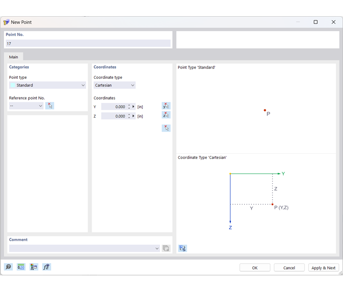This screenshot has height=292, width=343.
Task: Click the P (Y,Z) label in diagram
Action: pos(281,207)
